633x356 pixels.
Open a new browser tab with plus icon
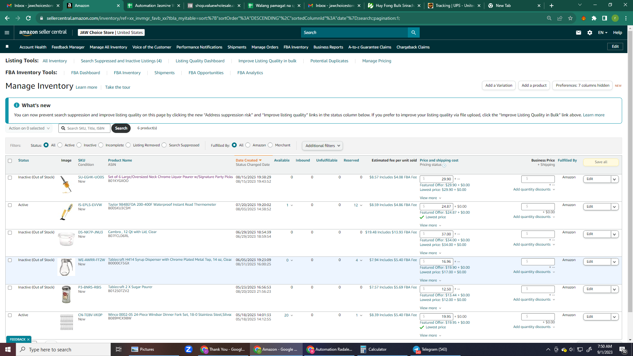pos(552,6)
